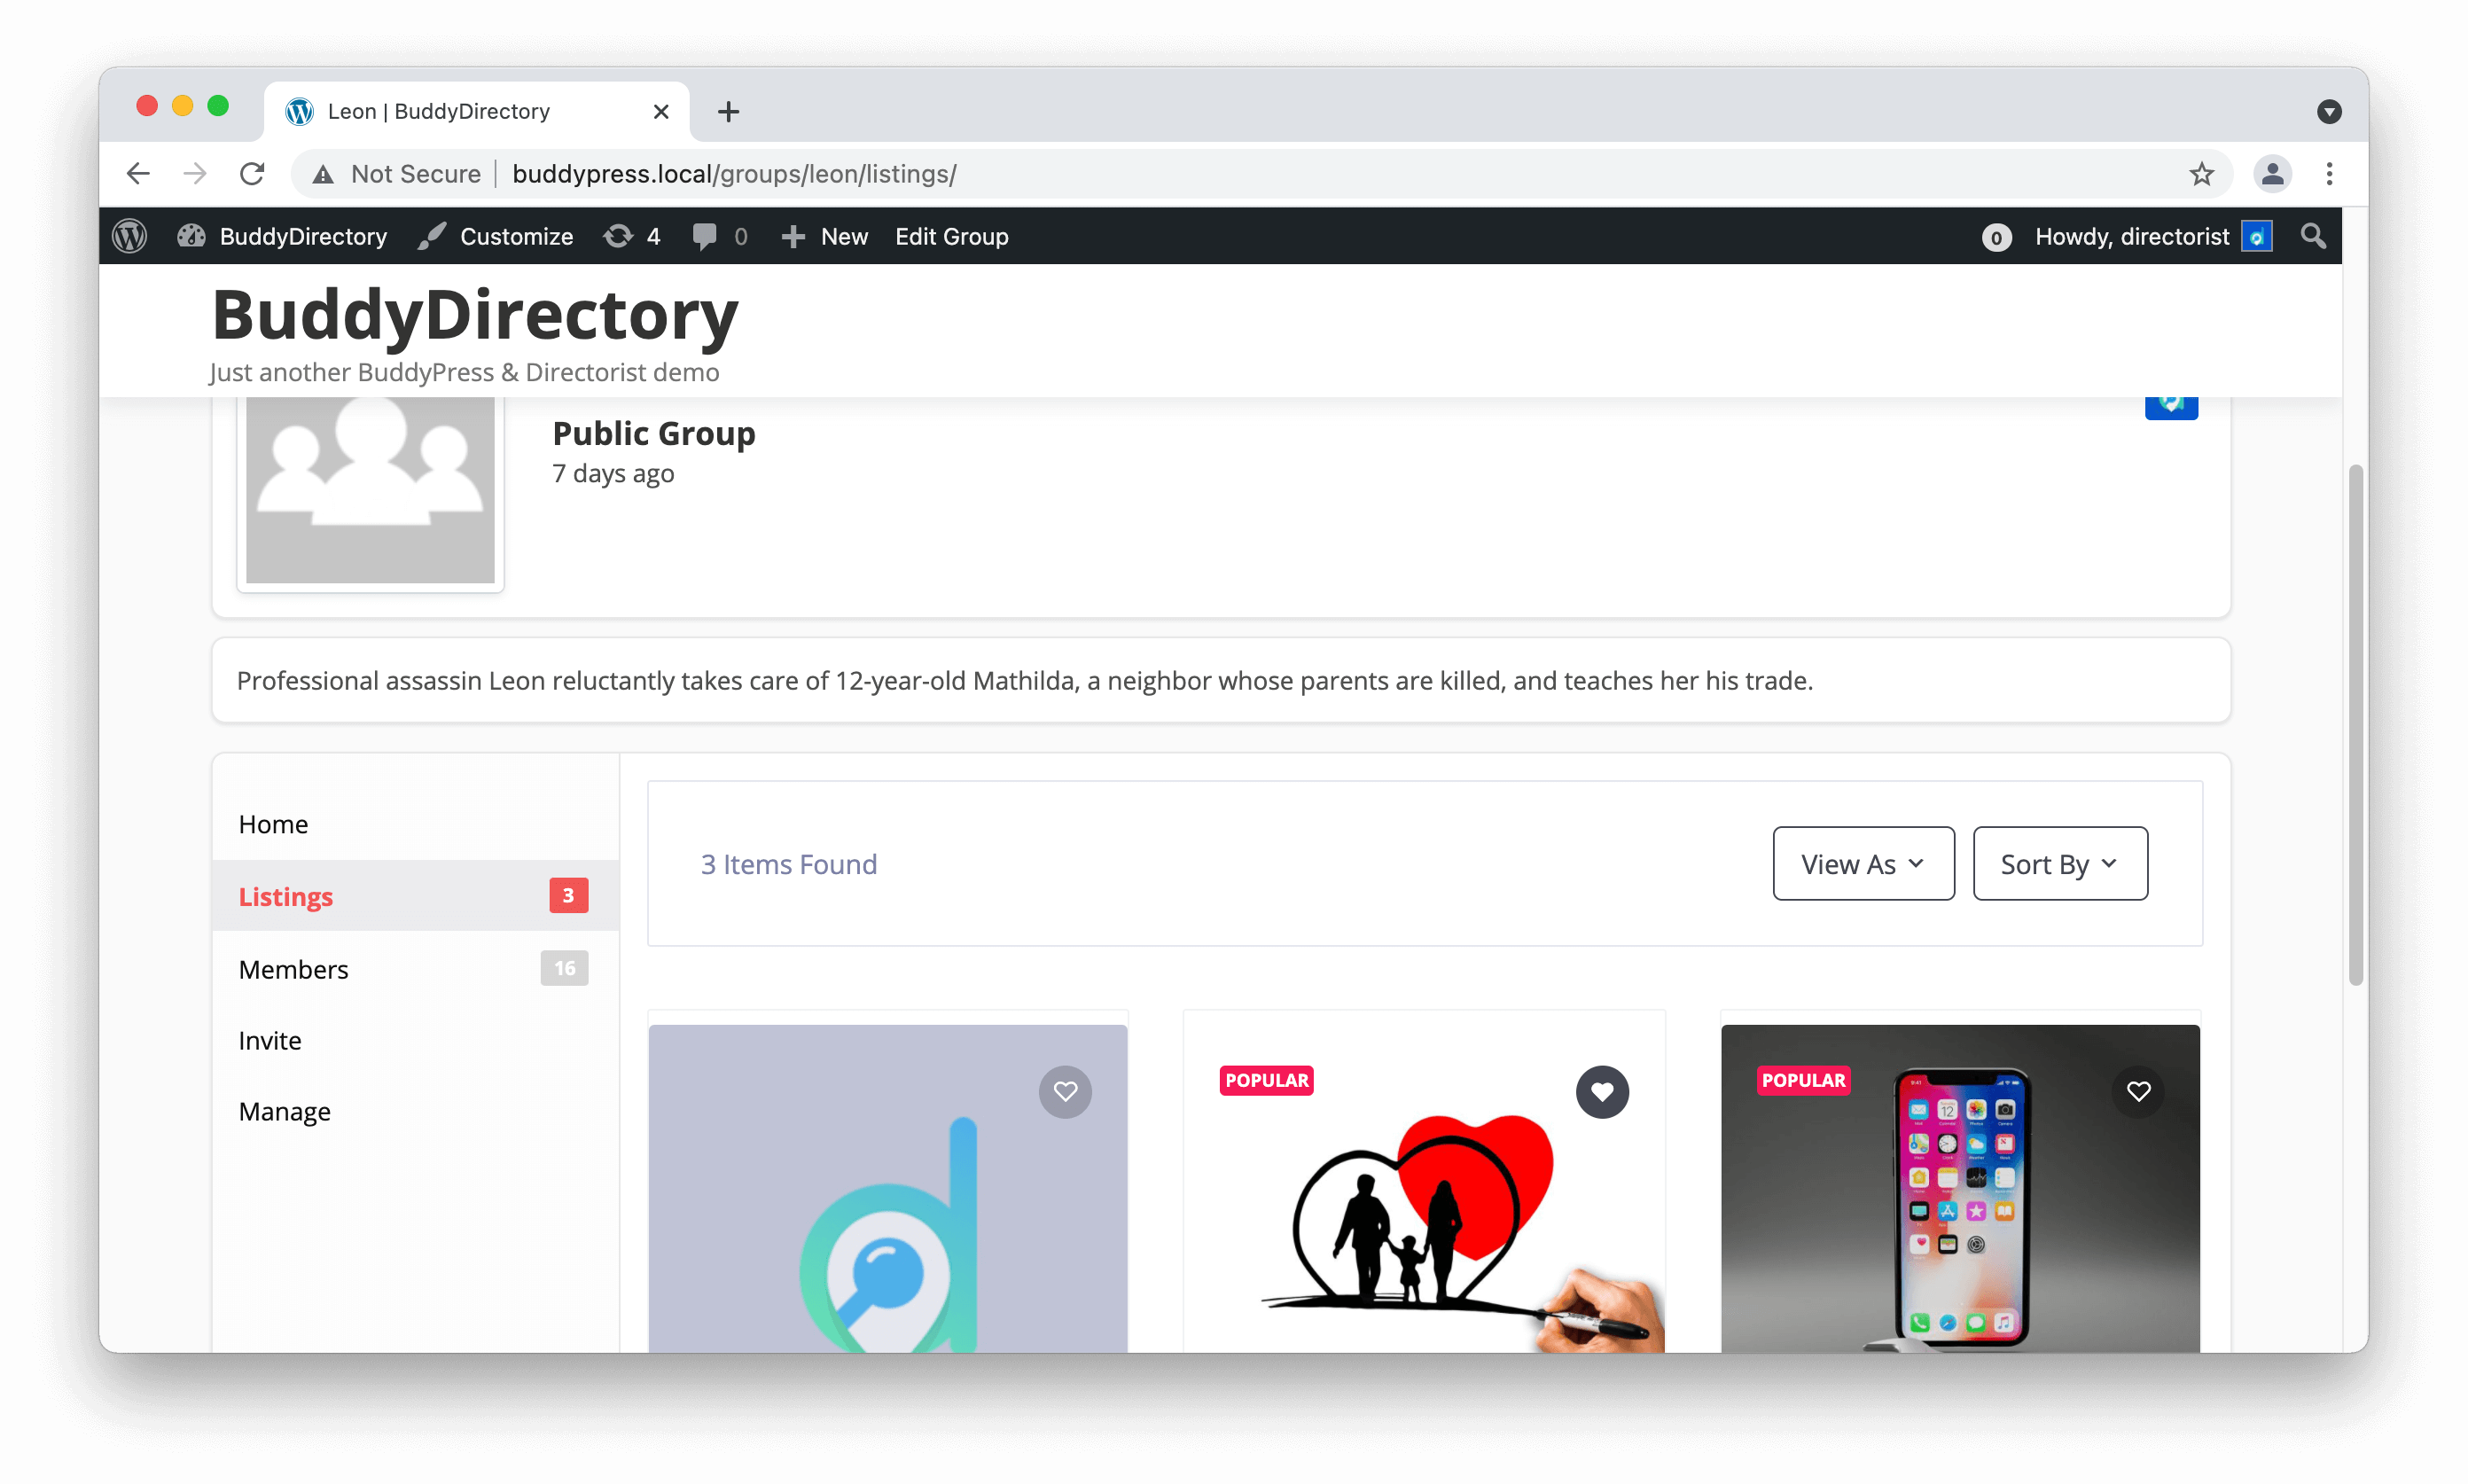Open site menu via BuddyDirectory palette icon
The height and width of the screenshot is (1484, 2468).
pos(192,236)
